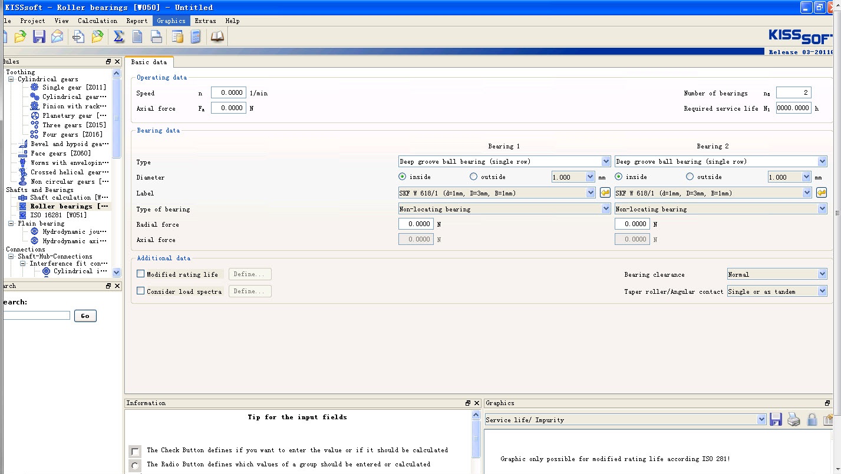Screen dimensions: 841x474
Task: Create report using the document icon
Action: pos(137,37)
